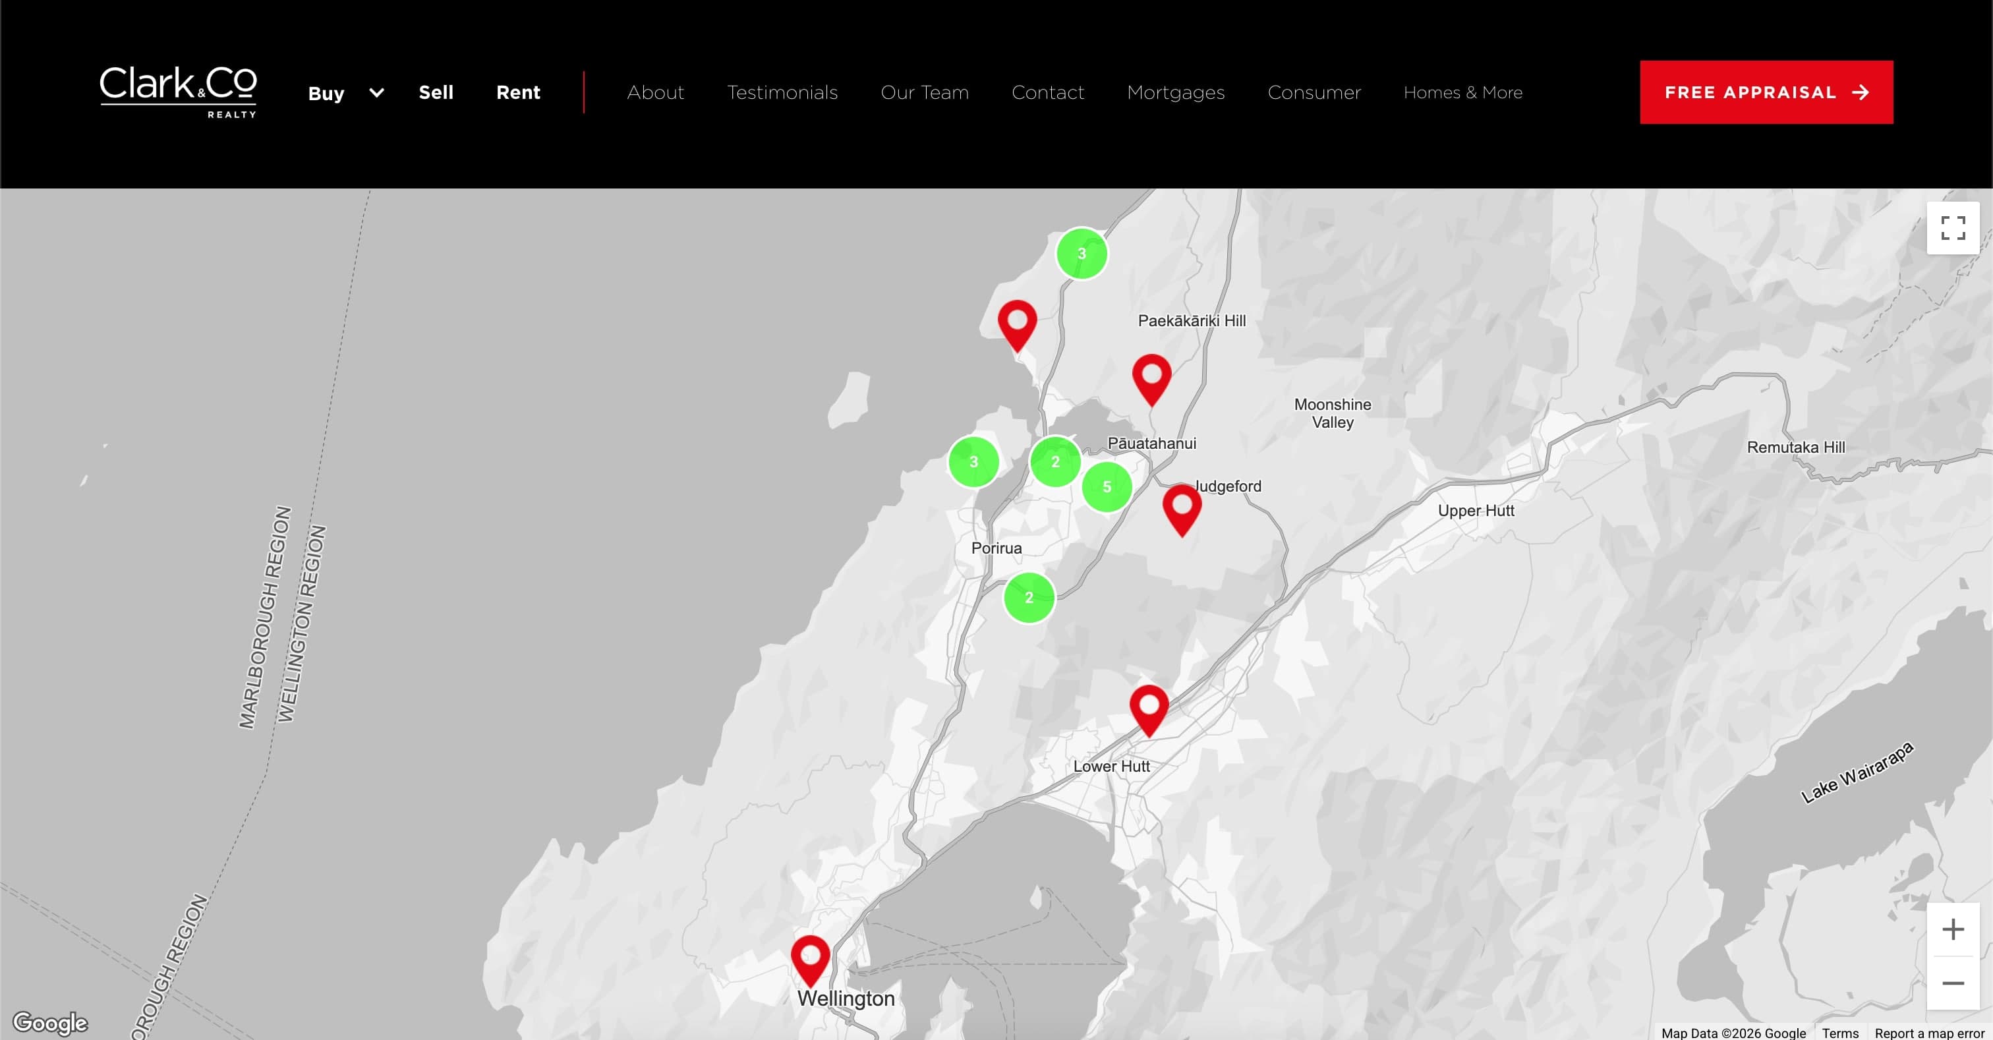The width and height of the screenshot is (1993, 1040).
Task: Click the Free Appraisal button
Action: [x=1766, y=93]
